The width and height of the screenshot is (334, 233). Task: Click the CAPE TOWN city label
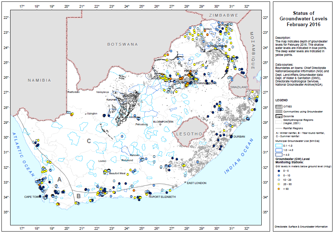tap(33, 197)
